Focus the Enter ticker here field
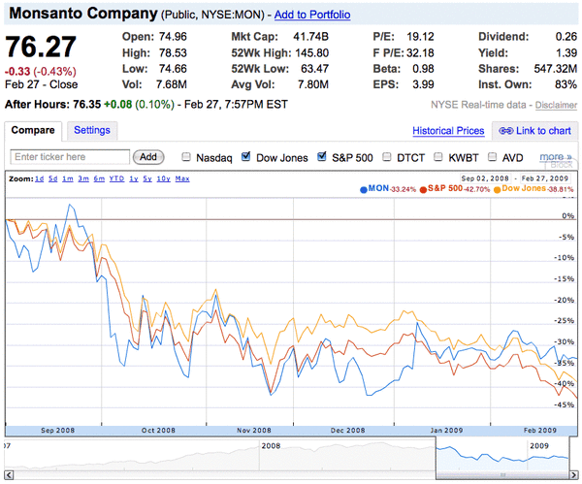582x484 pixels. point(70,157)
